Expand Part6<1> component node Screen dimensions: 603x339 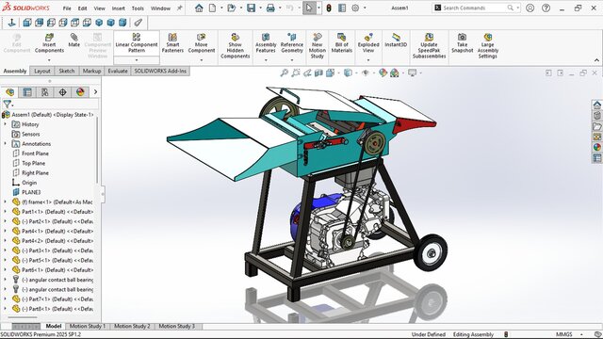(x=5, y=270)
